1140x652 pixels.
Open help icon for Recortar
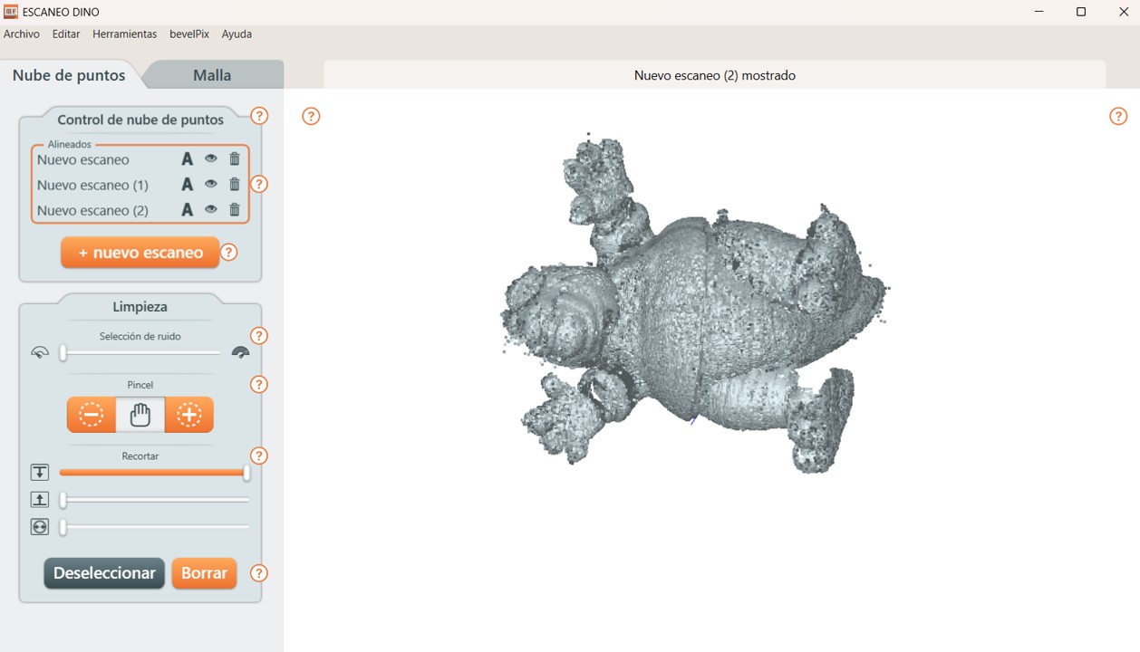click(259, 455)
